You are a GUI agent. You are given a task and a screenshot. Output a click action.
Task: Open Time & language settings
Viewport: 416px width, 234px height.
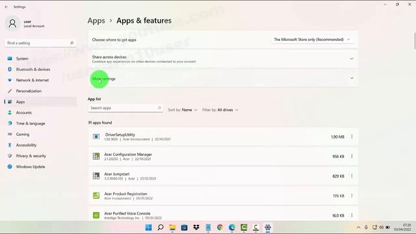tap(40, 123)
